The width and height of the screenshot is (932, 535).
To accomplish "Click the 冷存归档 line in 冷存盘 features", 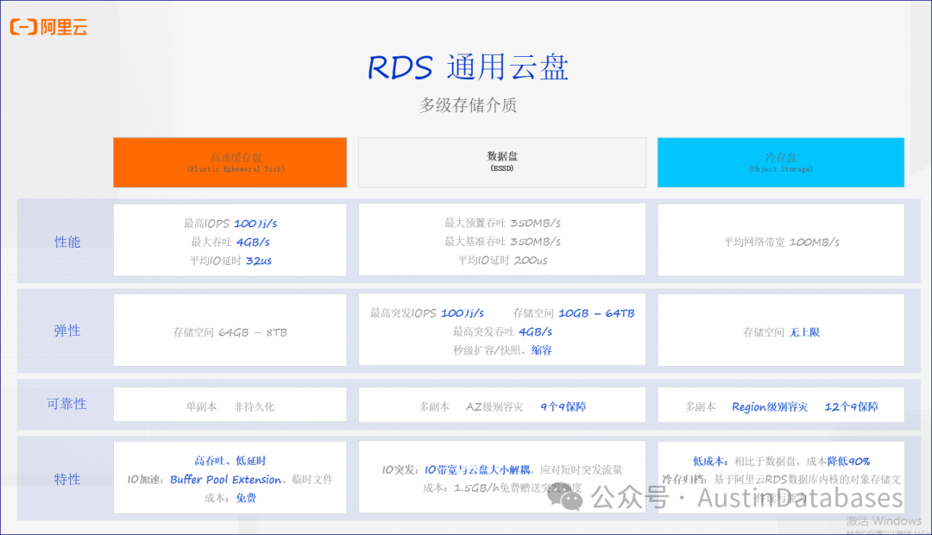I will tap(781, 479).
